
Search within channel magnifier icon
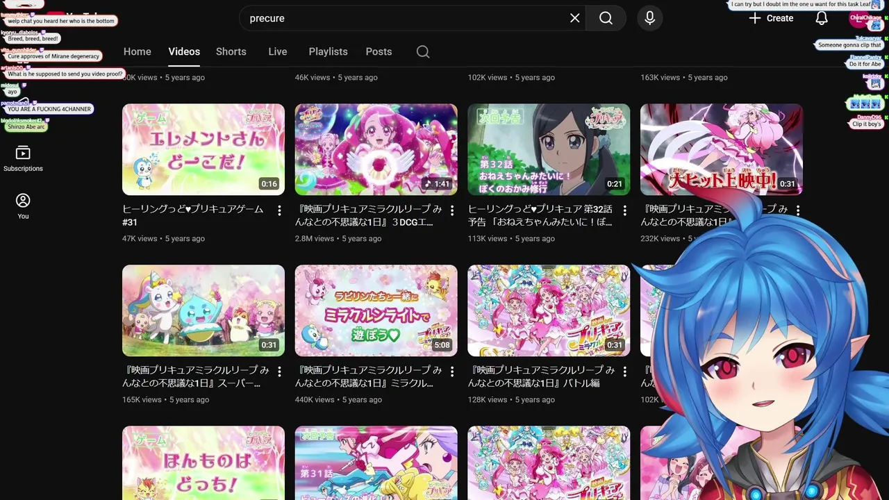(423, 51)
